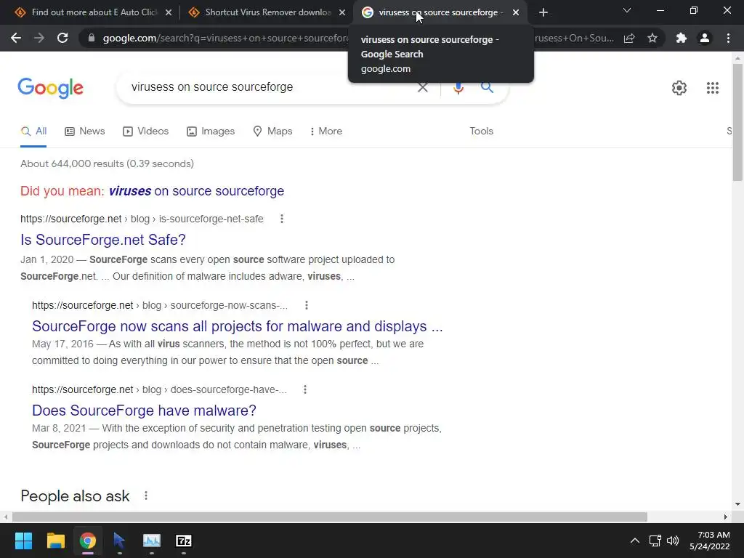Open the monitor graph app in taskbar
The height and width of the screenshot is (558, 744).
[152, 541]
